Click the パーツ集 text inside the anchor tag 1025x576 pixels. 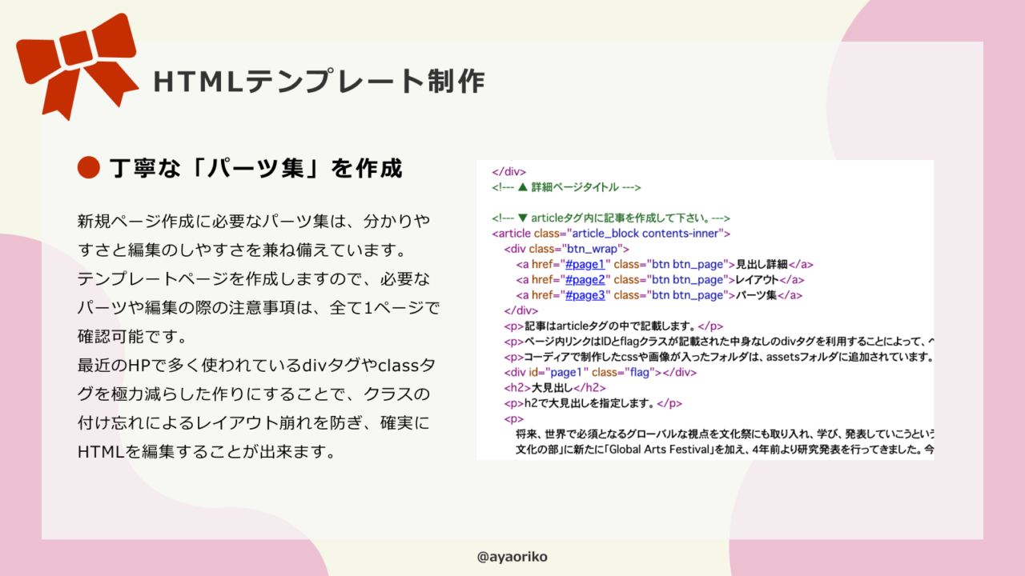click(757, 295)
